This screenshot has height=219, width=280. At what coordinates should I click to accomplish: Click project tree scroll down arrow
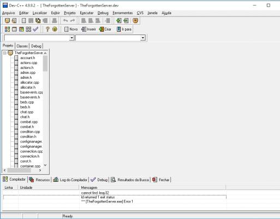pos(45,165)
